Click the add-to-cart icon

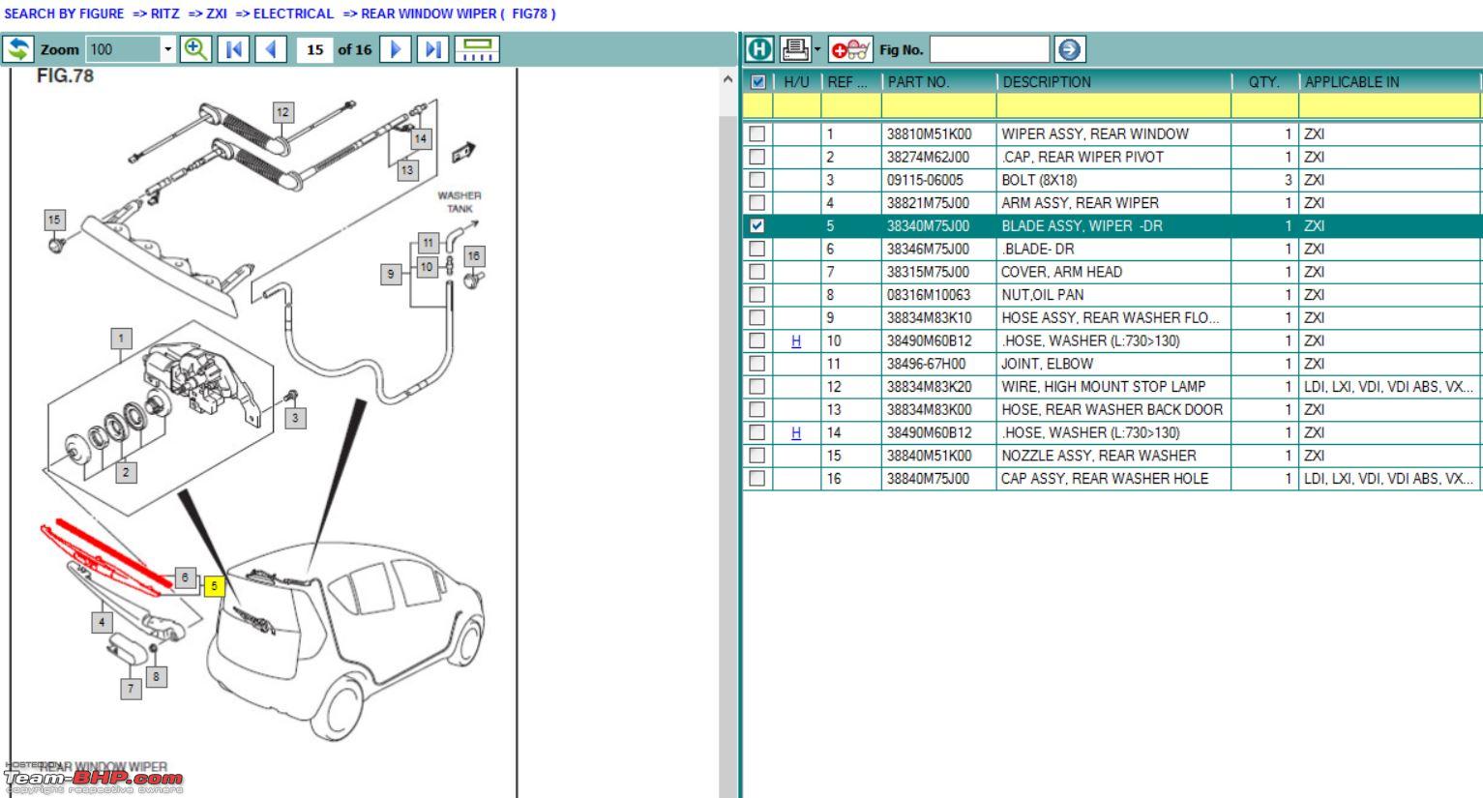(x=850, y=49)
